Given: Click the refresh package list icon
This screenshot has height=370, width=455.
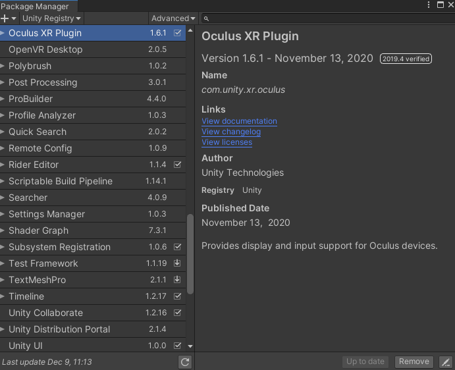Looking at the screenshot, I should (185, 362).
